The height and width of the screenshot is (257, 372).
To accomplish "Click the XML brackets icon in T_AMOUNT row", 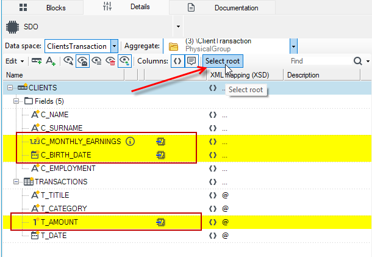I will [x=213, y=222].
